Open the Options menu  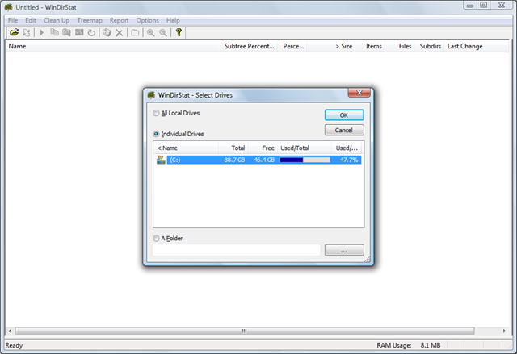point(147,20)
